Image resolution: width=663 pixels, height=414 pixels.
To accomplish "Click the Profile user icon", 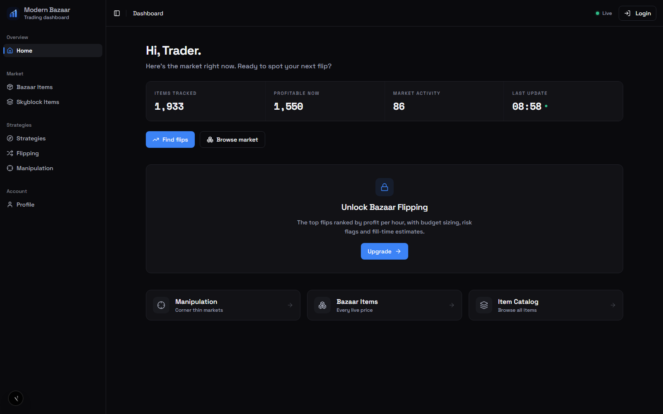I will pos(10,205).
